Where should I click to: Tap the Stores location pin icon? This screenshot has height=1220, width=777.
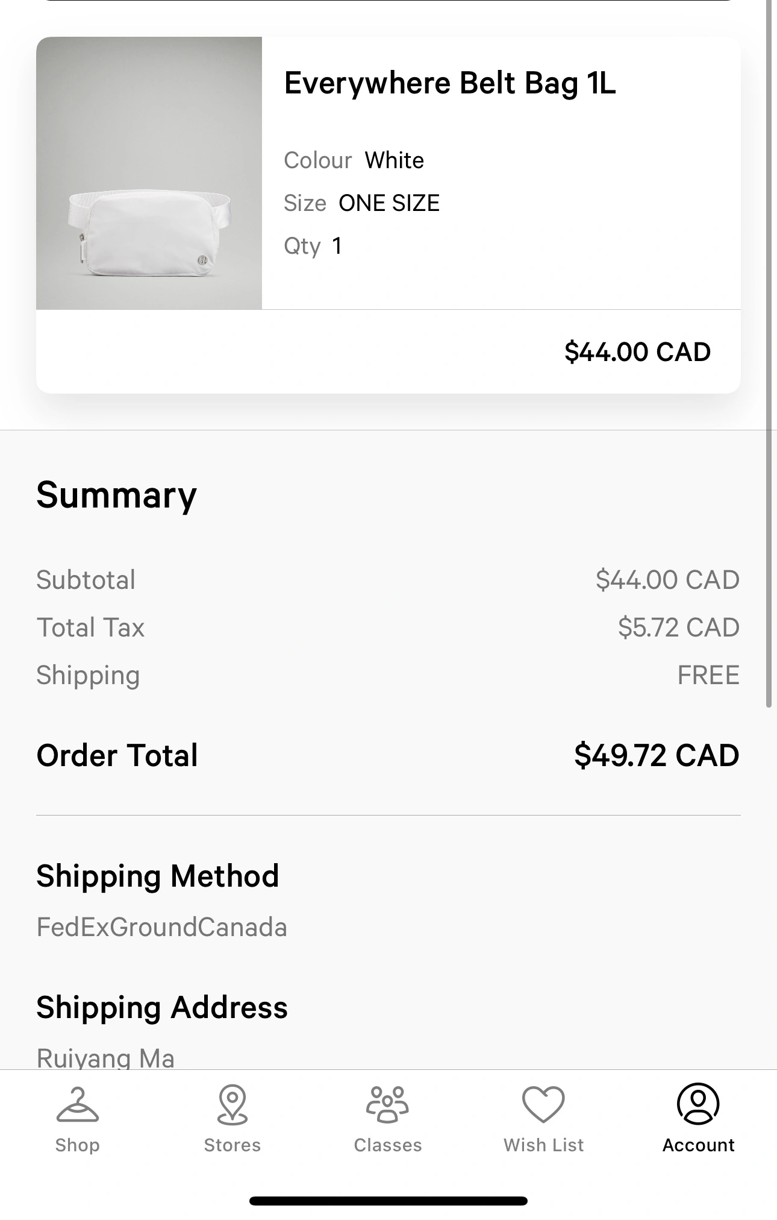[x=232, y=1104]
